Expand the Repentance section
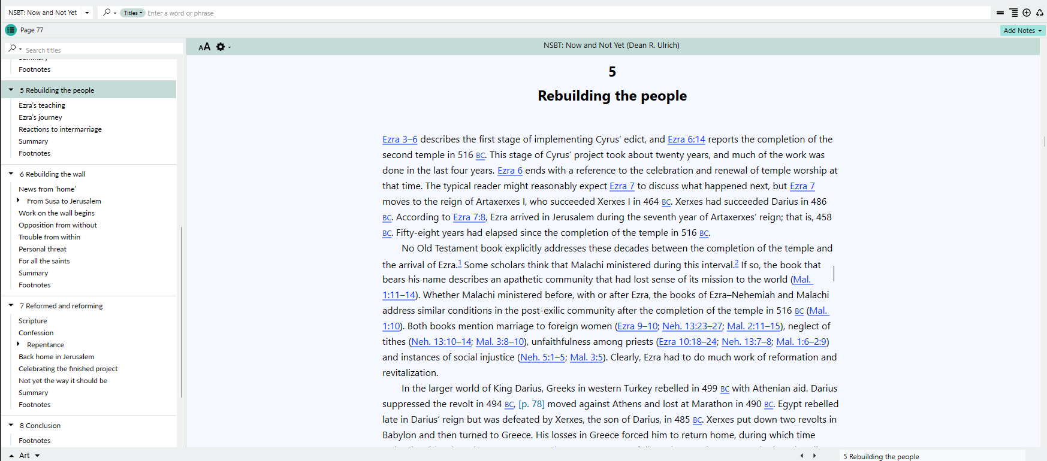This screenshot has width=1047, height=461. (x=19, y=344)
